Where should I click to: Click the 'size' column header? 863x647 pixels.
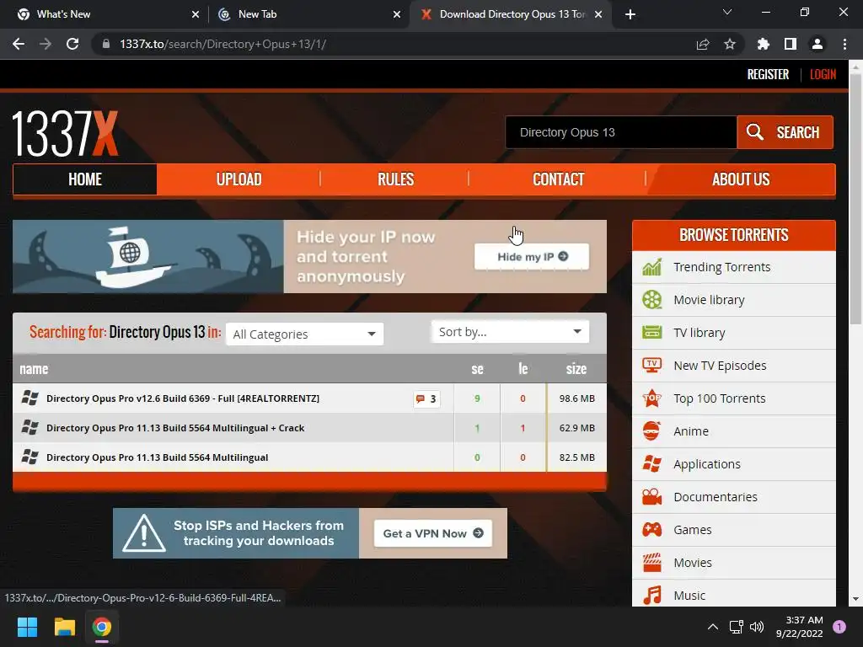point(576,369)
